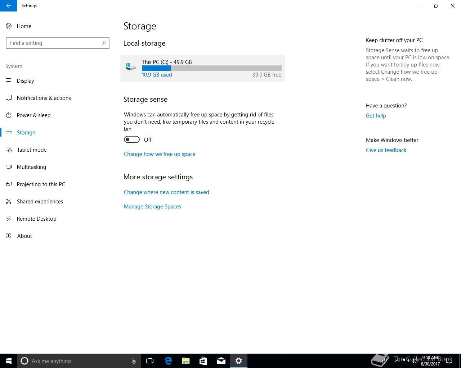Click the Cortana microphone icon
Screen dimensions: 461x368
point(134,361)
